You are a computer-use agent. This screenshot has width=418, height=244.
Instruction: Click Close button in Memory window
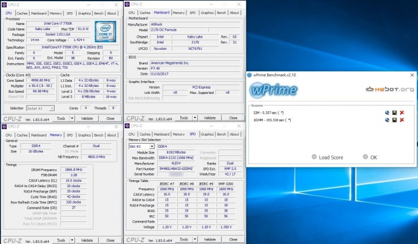point(110,241)
